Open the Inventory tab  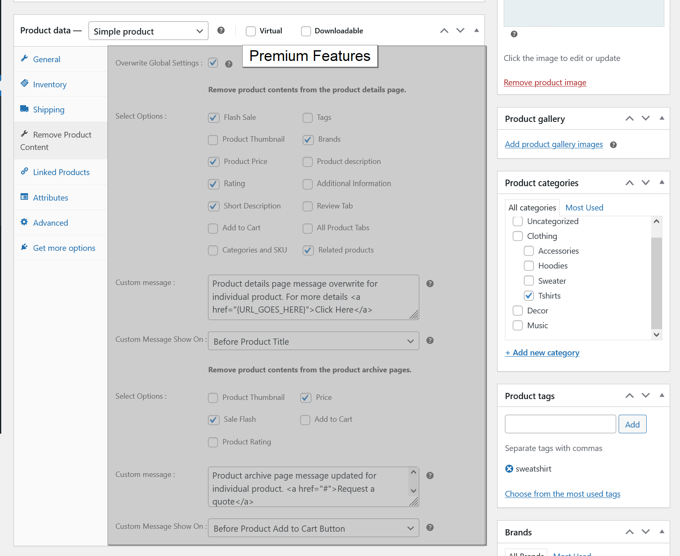click(50, 84)
